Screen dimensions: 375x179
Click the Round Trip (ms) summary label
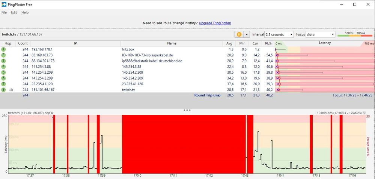tap(207, 95)
